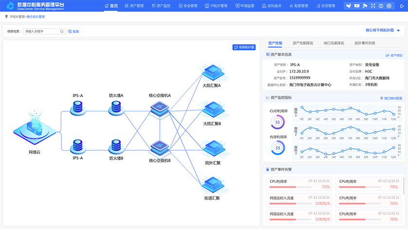Select the lower IPS-A device node
The width and height of the screenshot is (408, 229).
click(x=78, y=147)
